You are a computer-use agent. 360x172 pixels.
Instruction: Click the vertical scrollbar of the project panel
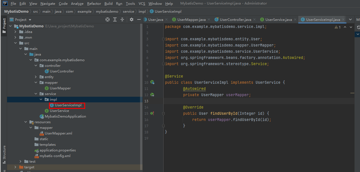[141, 85]
